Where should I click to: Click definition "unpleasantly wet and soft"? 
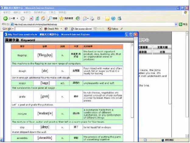(x=99, y=83)
